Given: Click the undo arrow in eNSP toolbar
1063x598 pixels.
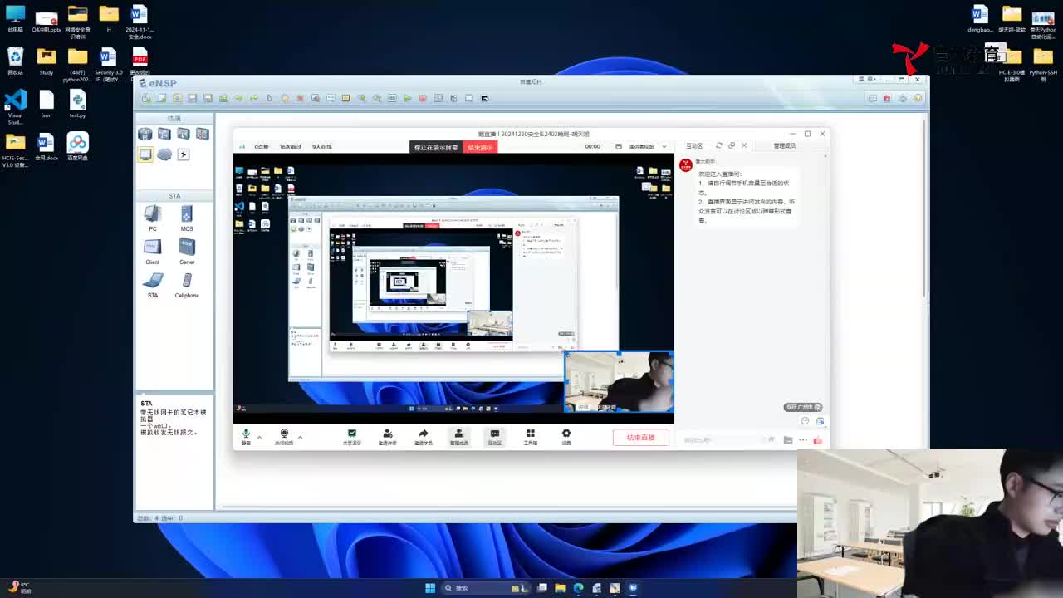Looking at the screenshot, I should click(x=239, y=98).
